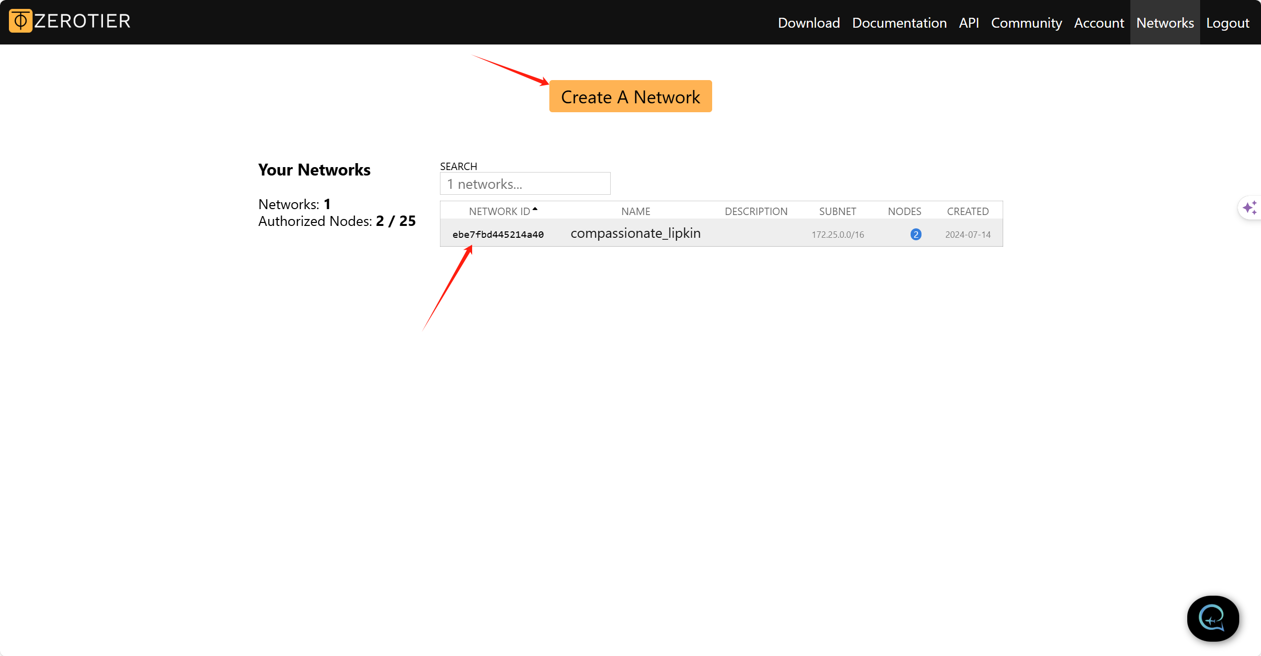The width and height of the screenshot is (1261, 656).
Task: Open the API documentation section
Action: [x=968, y=22]
